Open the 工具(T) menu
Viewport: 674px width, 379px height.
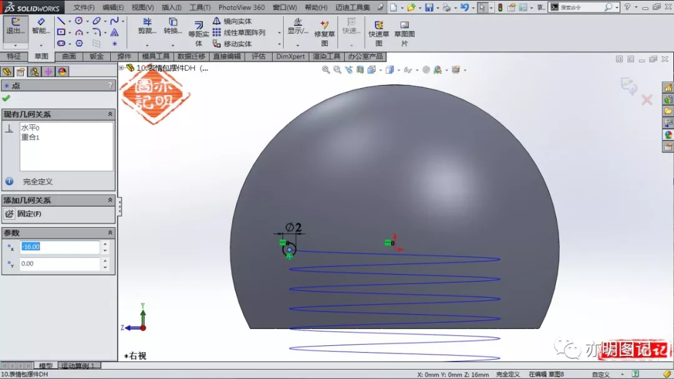pyautogui.click(x=200, y=7)
